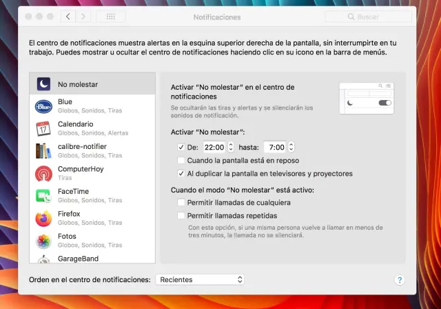Select the calibre-notifier books icon
Screen dimensions: 441x309
(44, 151)
